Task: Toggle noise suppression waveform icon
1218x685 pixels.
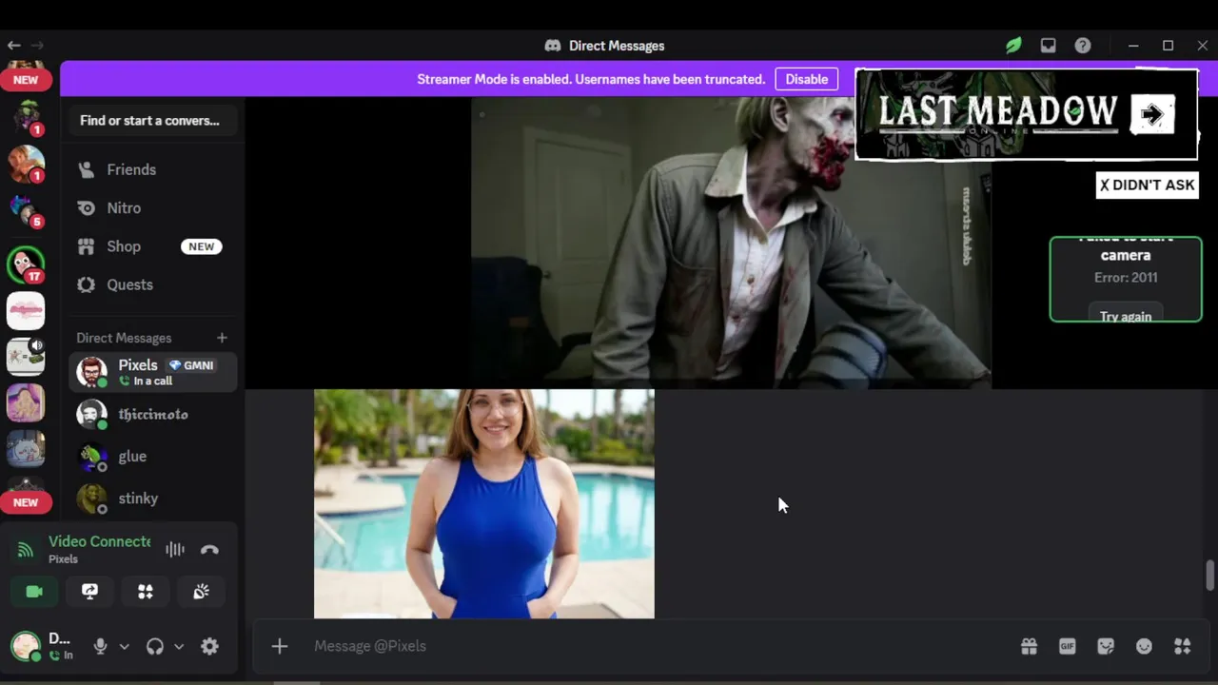Action: click(x=175, y=549)
